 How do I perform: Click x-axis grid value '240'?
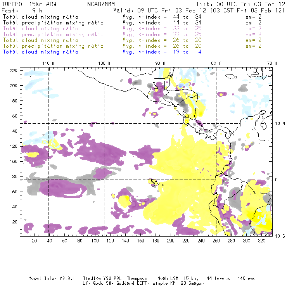point(201,241)
